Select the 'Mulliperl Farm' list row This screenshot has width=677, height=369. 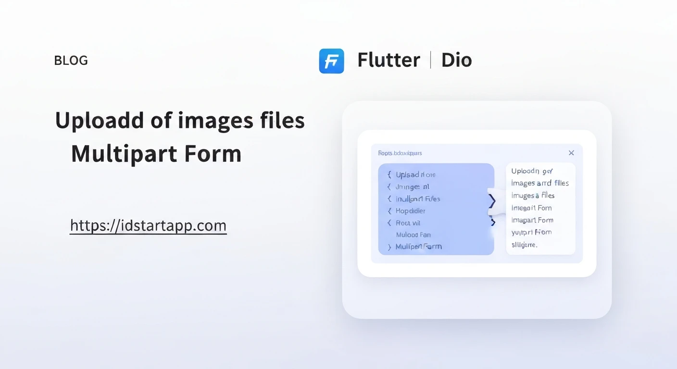418,246
